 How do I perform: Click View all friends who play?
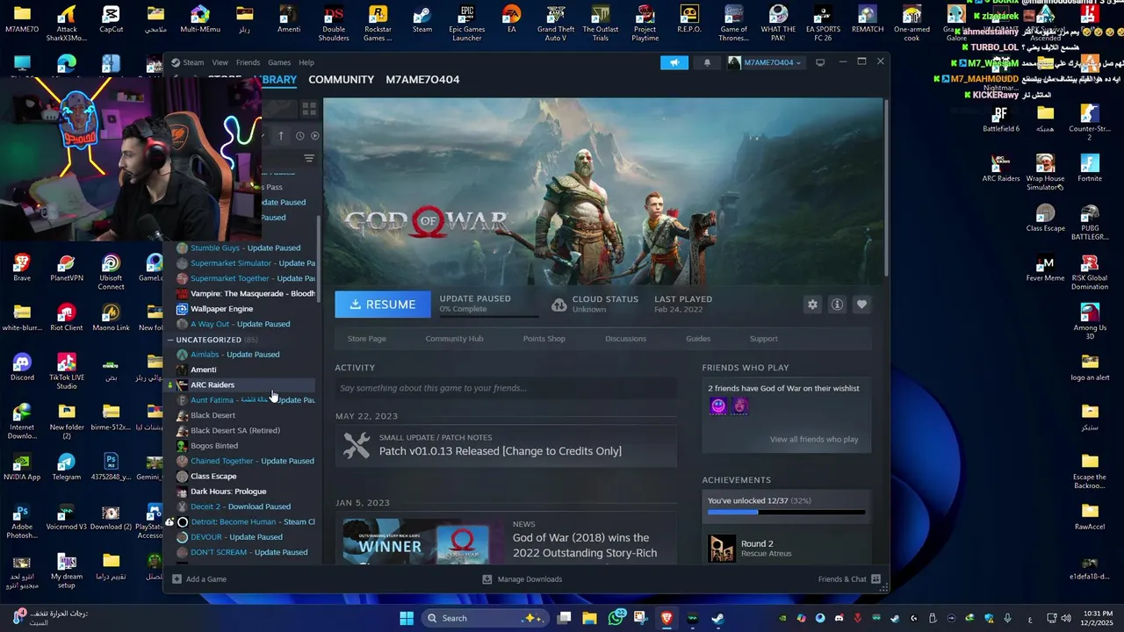(814, 439)
